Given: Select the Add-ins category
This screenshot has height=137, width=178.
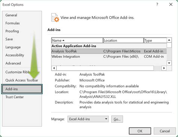Looking at the screenshot, I should point(22,89).
